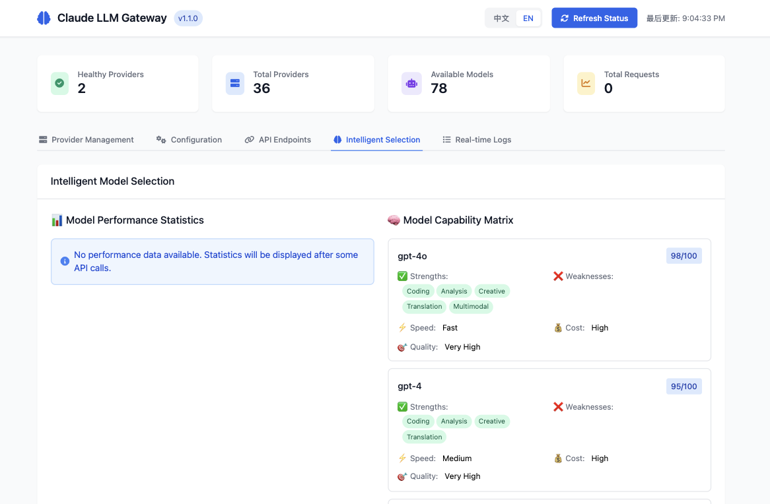Click the green check Healthy Providers icon

click(x=59, y=83)
